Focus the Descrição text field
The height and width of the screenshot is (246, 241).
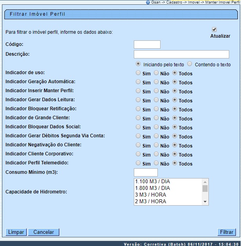[181, 54]
